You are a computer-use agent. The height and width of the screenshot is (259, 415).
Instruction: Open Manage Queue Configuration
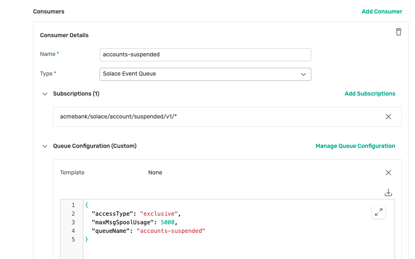[x=355, y=146]
